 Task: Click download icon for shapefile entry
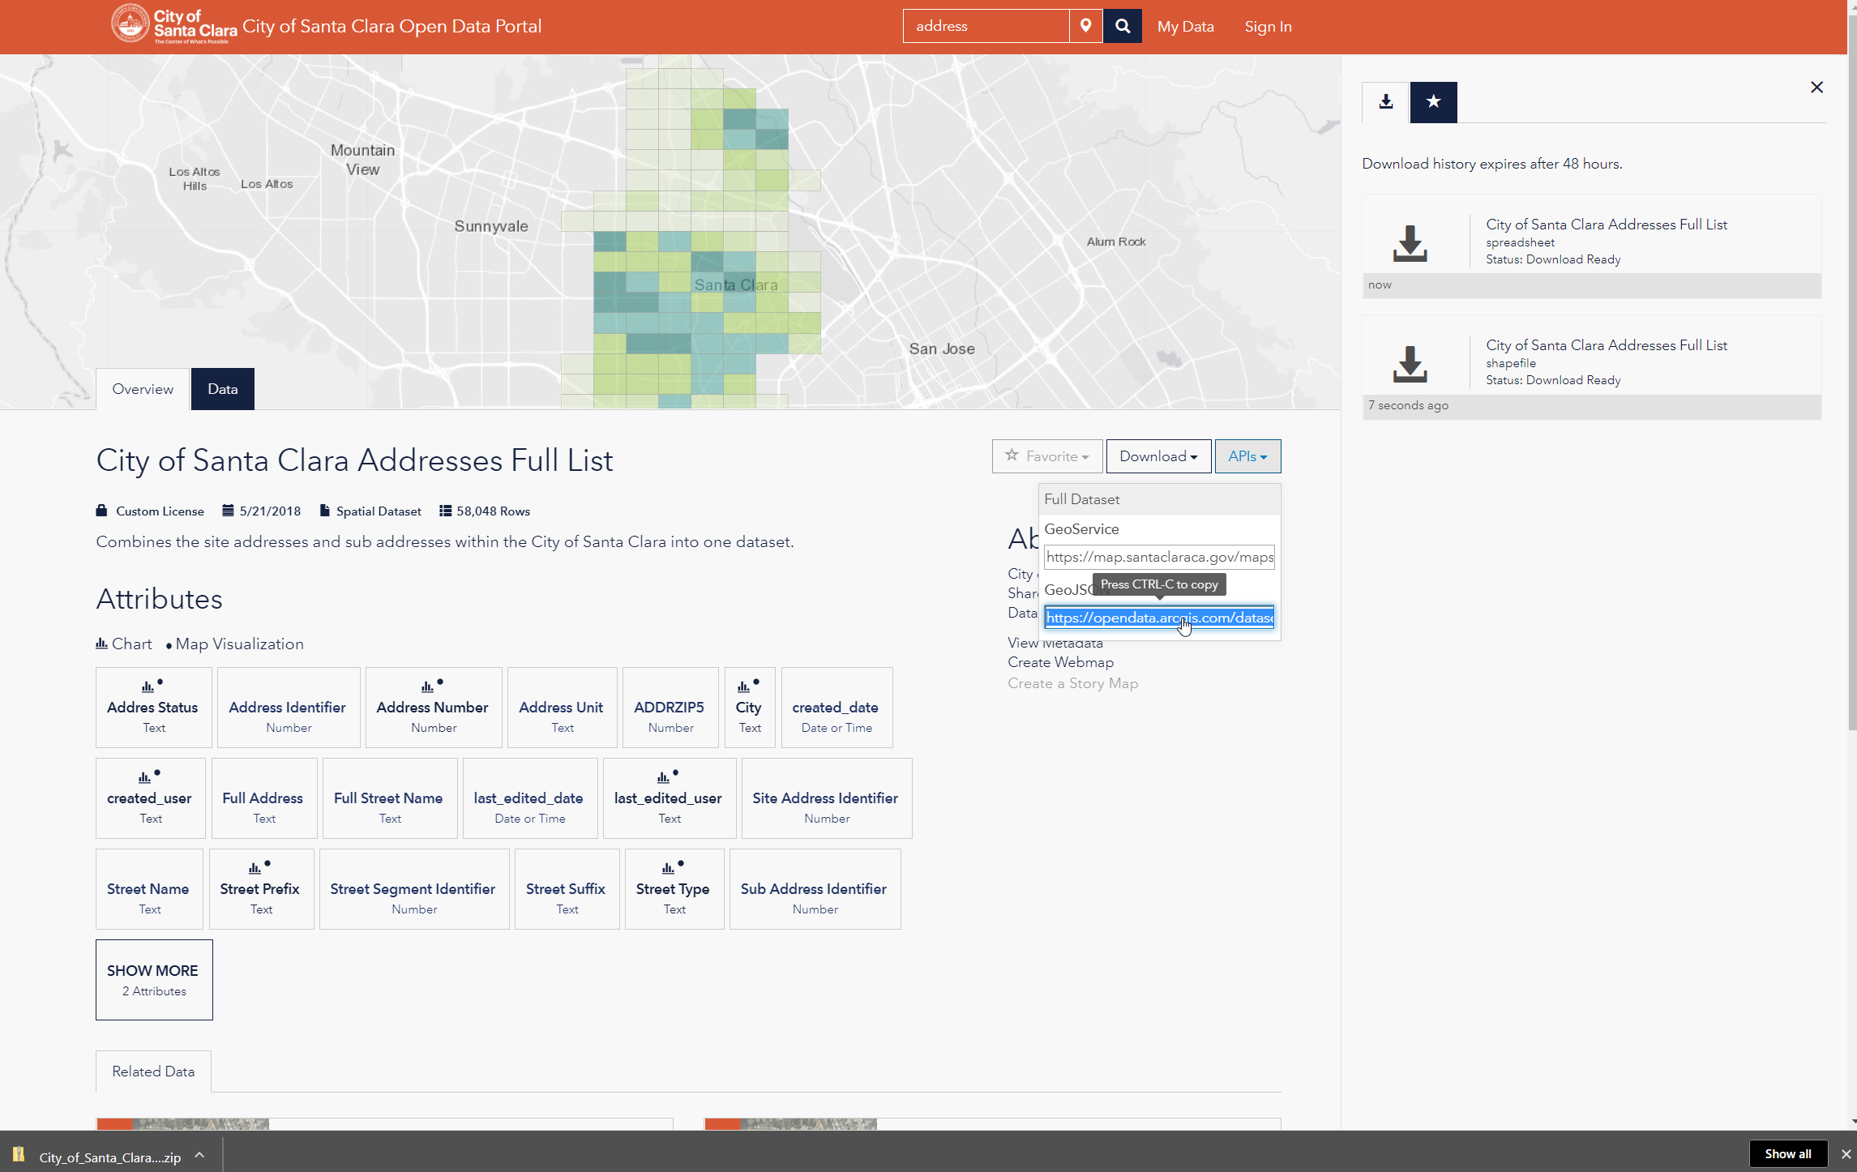click(1410, 365)
